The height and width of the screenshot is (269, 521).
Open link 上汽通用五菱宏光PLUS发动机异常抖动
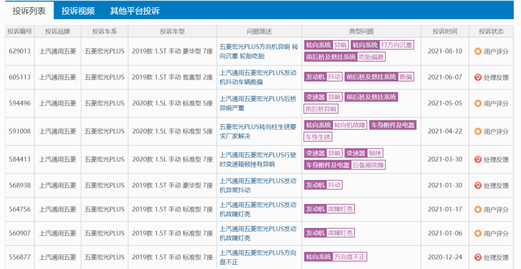[258, 186]
